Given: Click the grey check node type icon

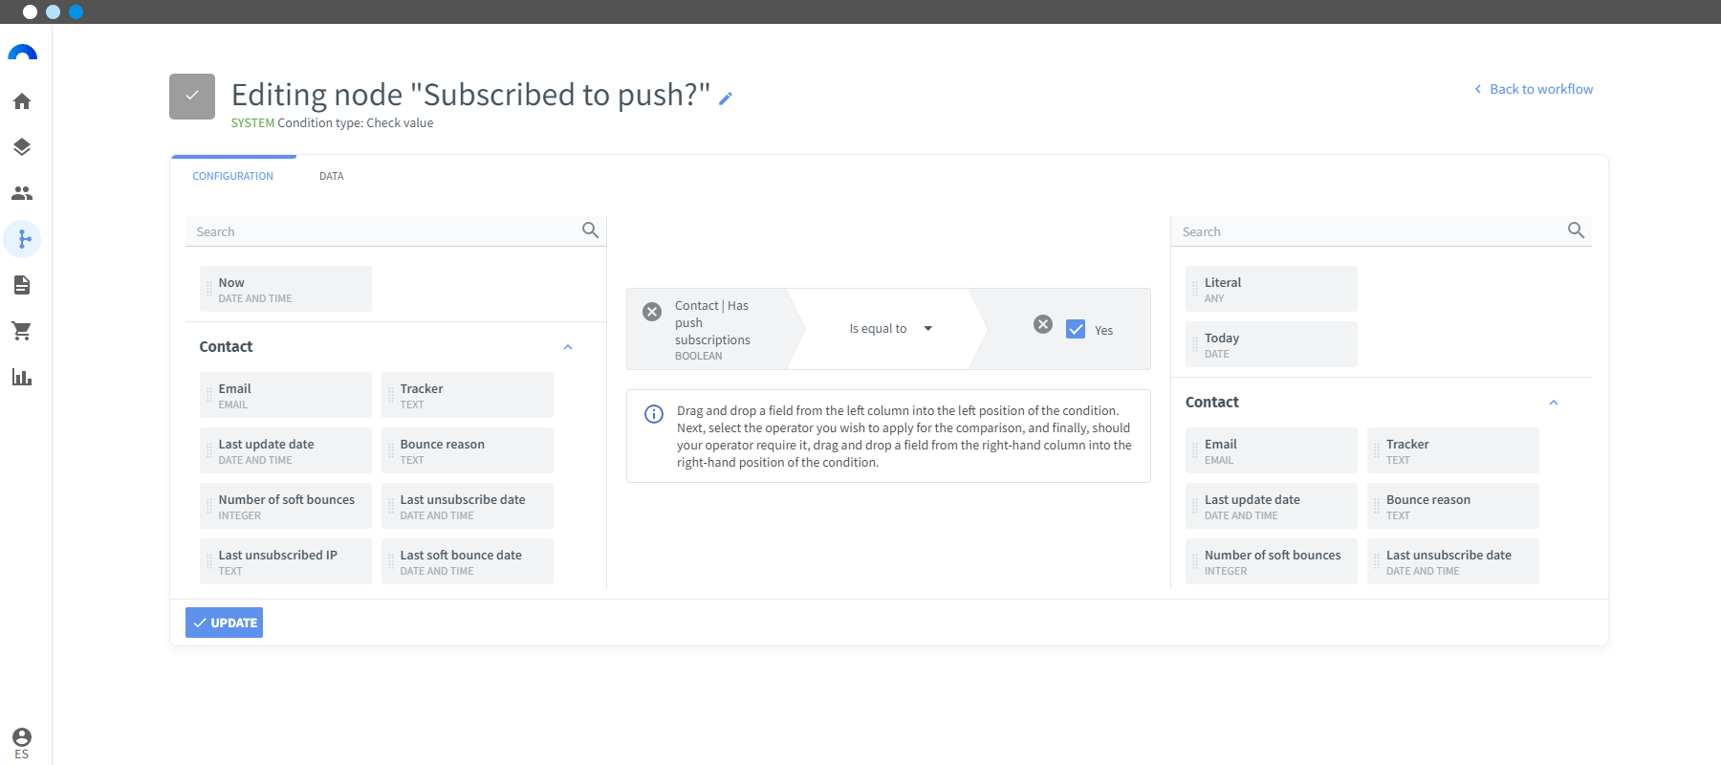Looking at the screenshot, I should tap(192, 97).
